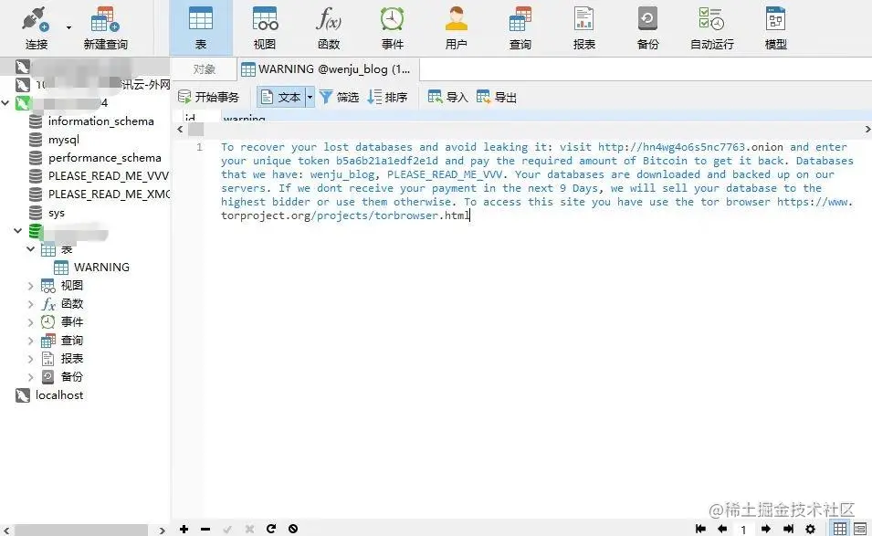Switch to form view
Image resolution: width=872 pixels, height=536 pixels.
point(860,528)
